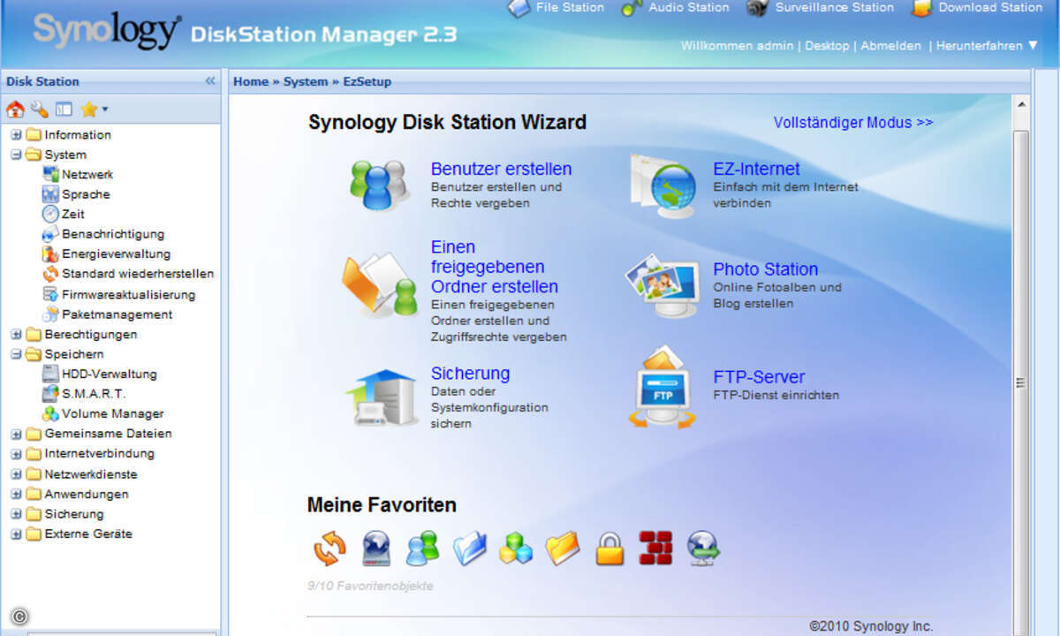Click the Desktop link in header

(x=827, y=45)
